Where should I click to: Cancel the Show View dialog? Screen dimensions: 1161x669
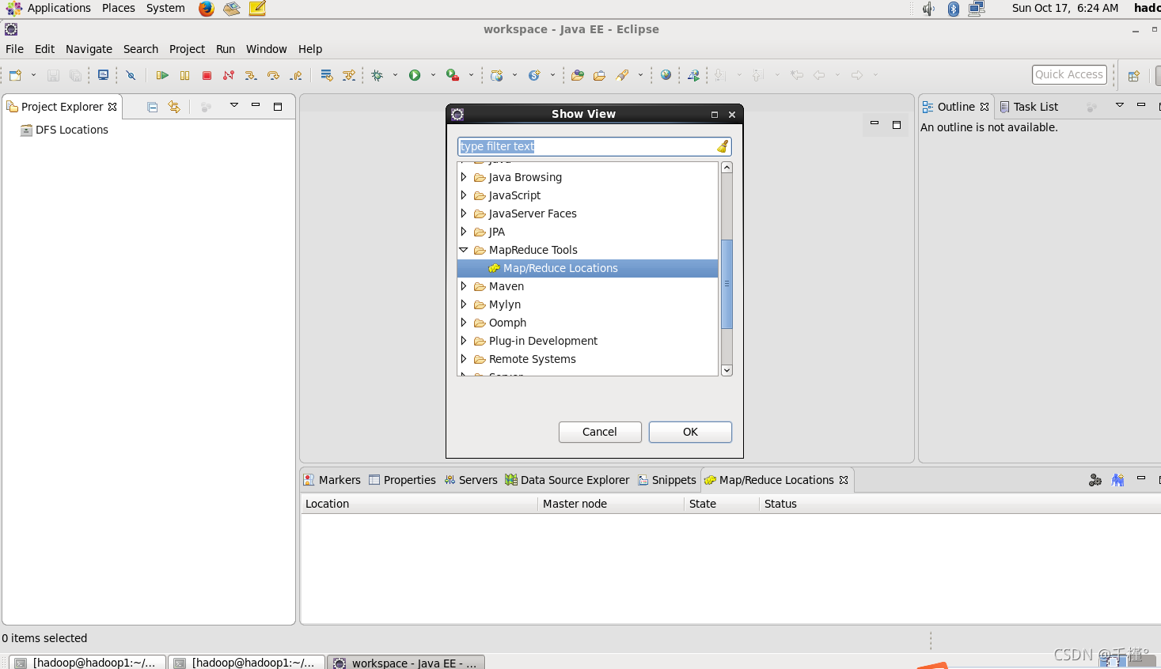click(x=599, y=432)
